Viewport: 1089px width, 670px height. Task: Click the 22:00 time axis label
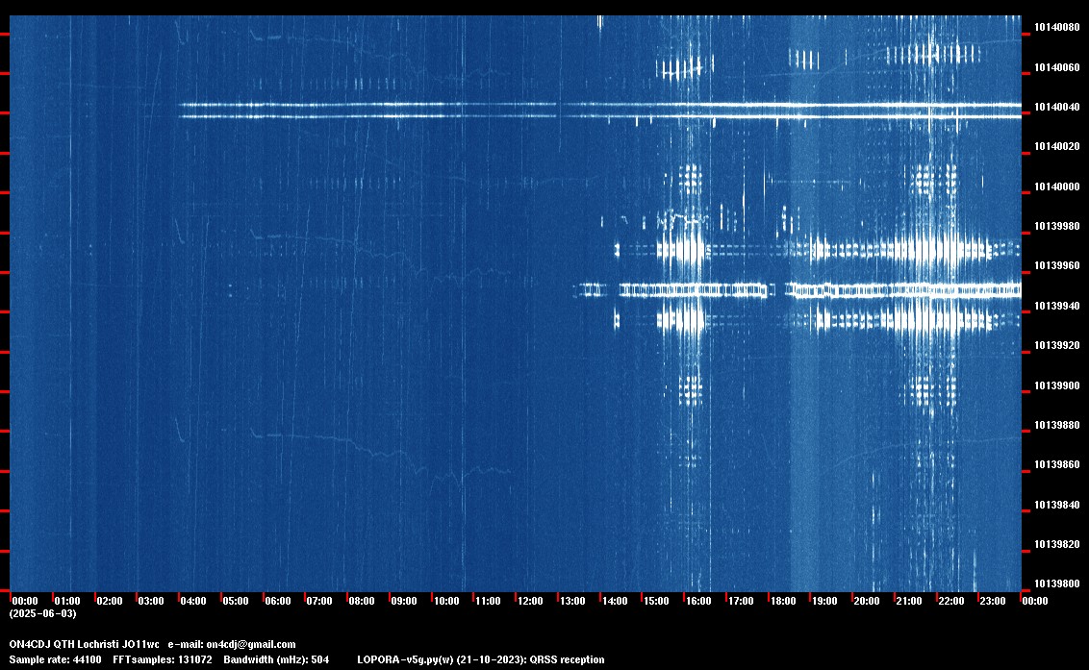(x=950, y=601)
